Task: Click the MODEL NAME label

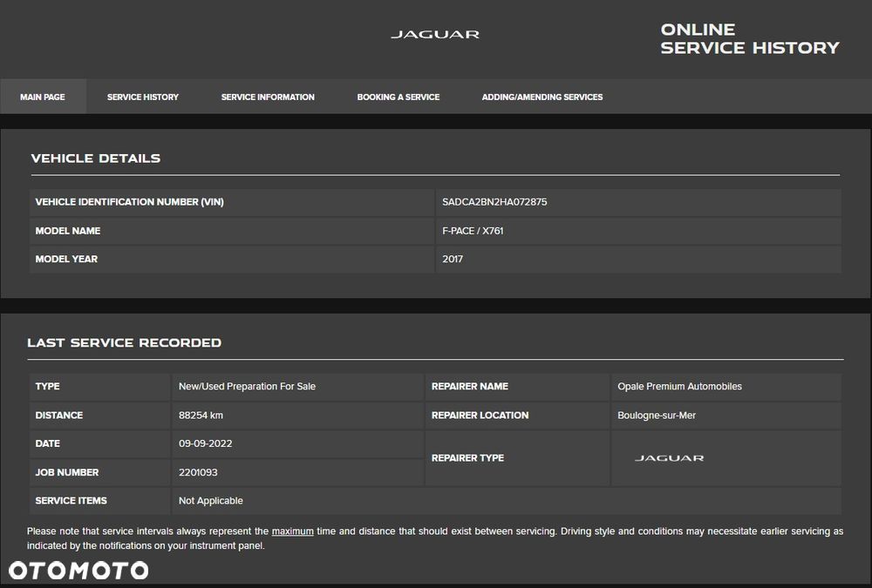Action: pos(68,231)
